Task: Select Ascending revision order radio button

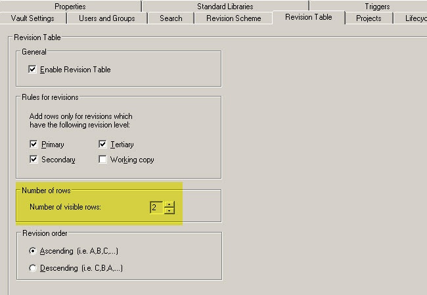Action: [33, 251]
